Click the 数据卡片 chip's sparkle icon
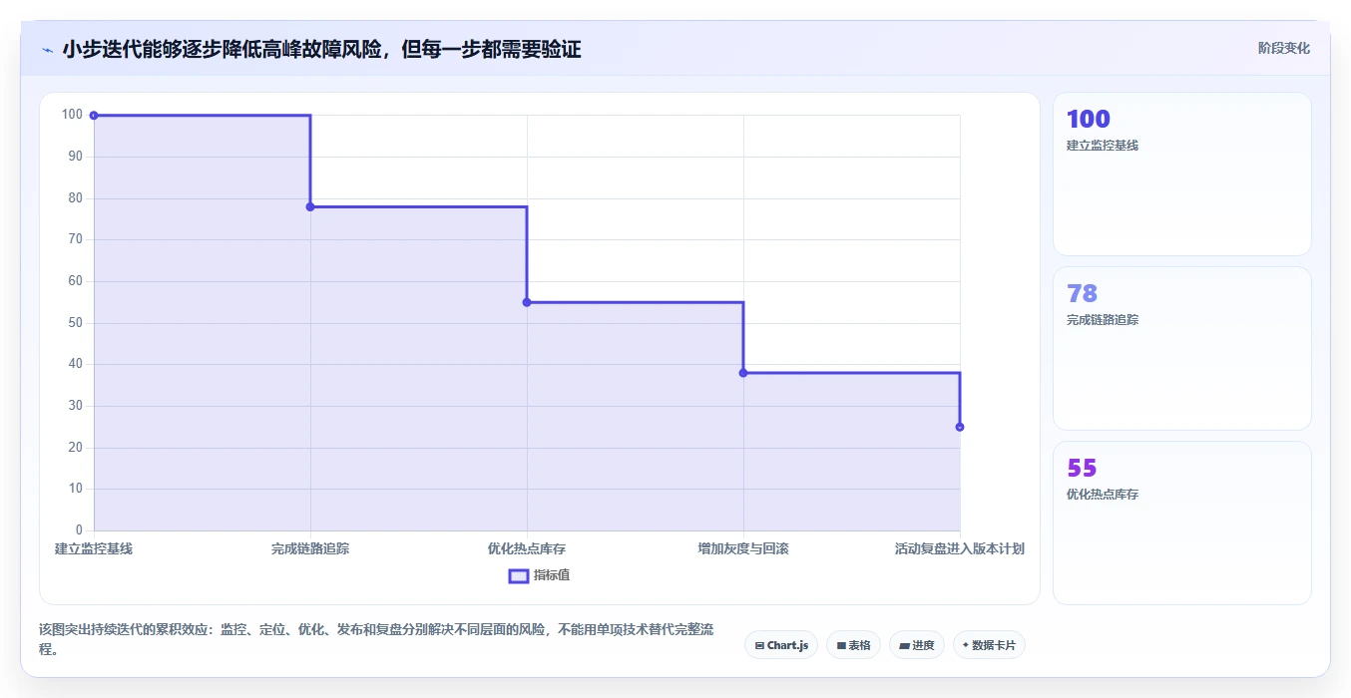This screenshot has height=698, width=1351. (966, 645)
